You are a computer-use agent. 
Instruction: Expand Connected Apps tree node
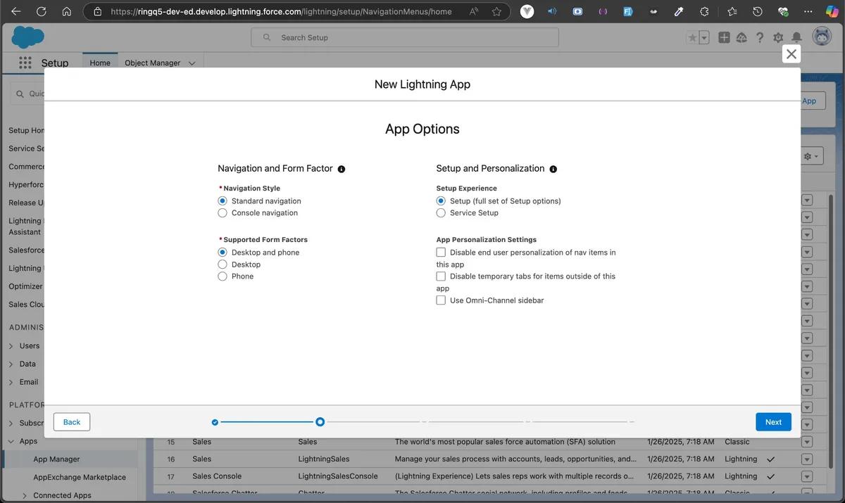coord(25,495)
